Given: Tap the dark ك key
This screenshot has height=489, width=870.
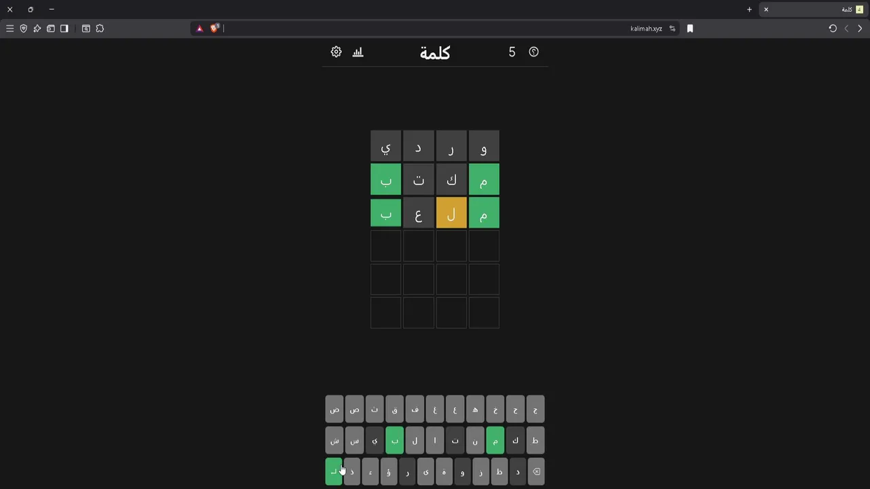Looking at the screenshot, I should tap(515, 440).
